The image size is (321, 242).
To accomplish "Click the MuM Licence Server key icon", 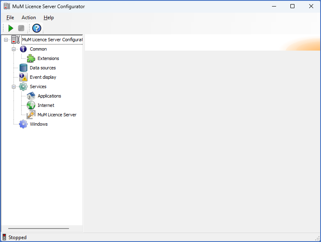I will tap(31, 115).
